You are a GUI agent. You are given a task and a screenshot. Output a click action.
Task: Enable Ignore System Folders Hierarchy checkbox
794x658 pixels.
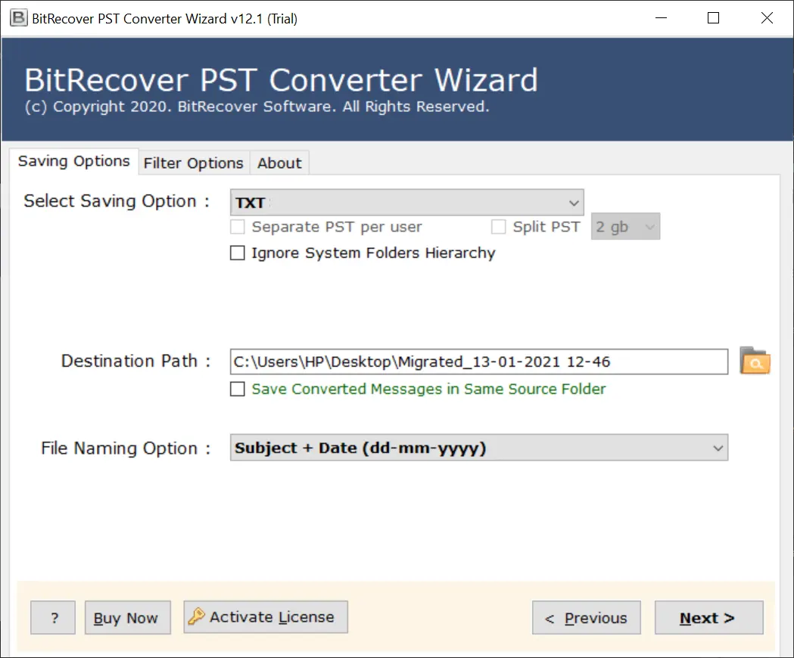coord(238,253)
